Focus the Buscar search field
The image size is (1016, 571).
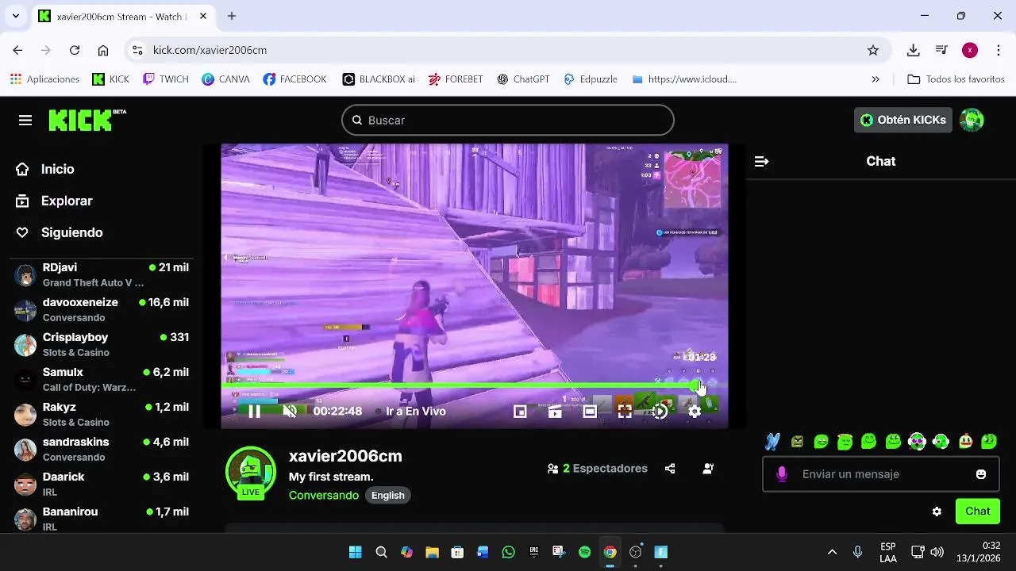point(508,120)
